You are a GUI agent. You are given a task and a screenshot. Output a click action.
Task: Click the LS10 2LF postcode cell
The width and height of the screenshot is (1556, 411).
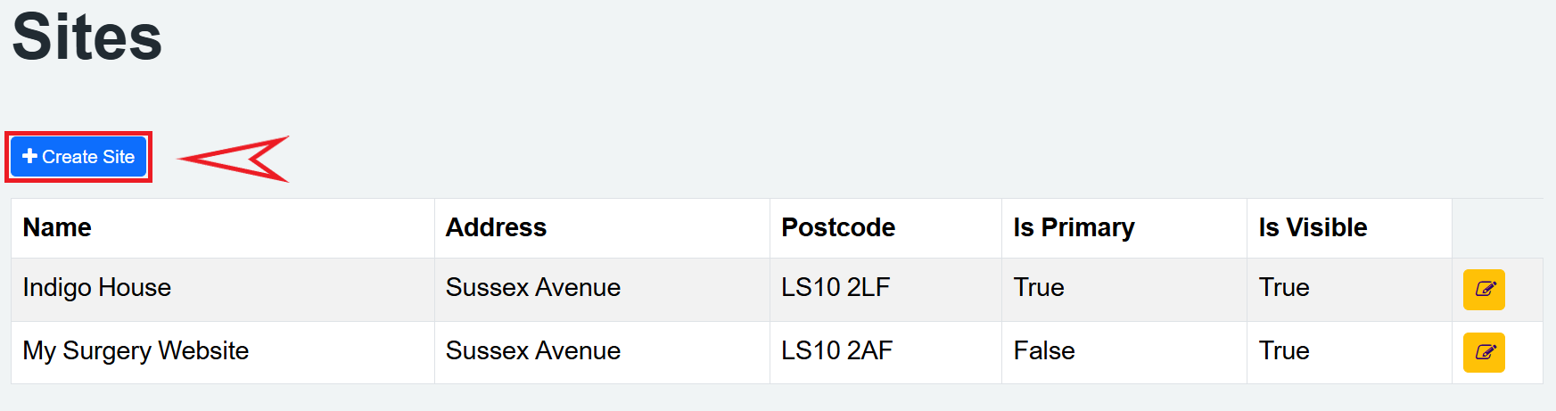[x=835, y=288]
